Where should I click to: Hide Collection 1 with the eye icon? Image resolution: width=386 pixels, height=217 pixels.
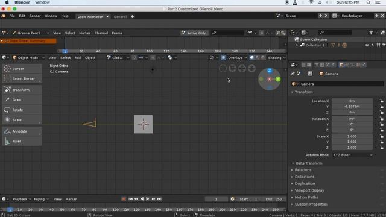click(367, 45)
